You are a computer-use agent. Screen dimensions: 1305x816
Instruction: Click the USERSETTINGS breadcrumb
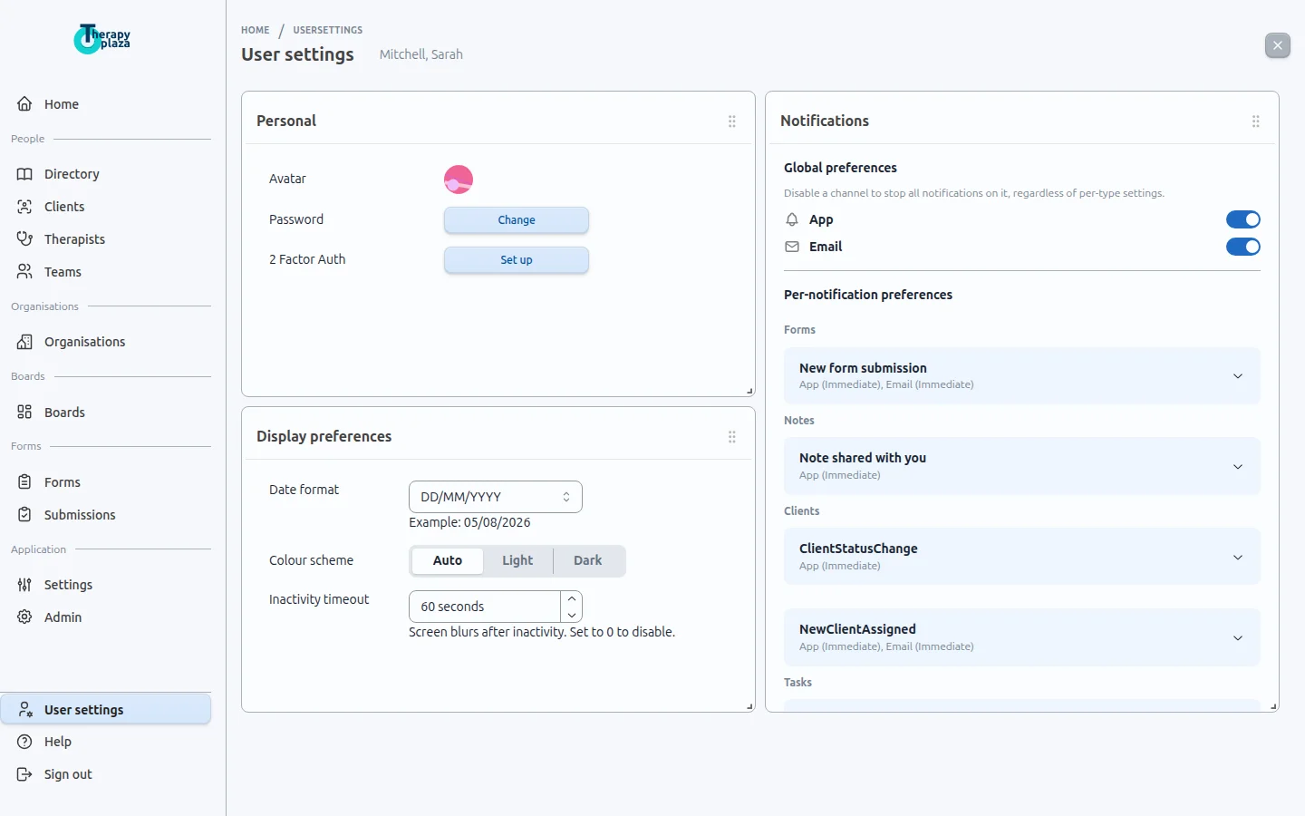tap(328, 30)
